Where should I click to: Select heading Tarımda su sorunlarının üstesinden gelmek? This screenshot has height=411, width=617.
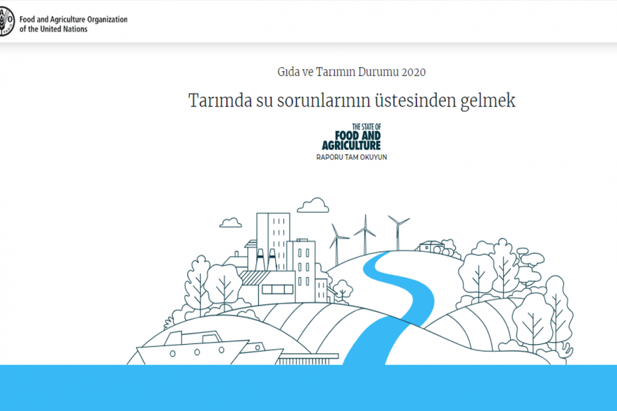pyautogui.click(x=352, y=101)
